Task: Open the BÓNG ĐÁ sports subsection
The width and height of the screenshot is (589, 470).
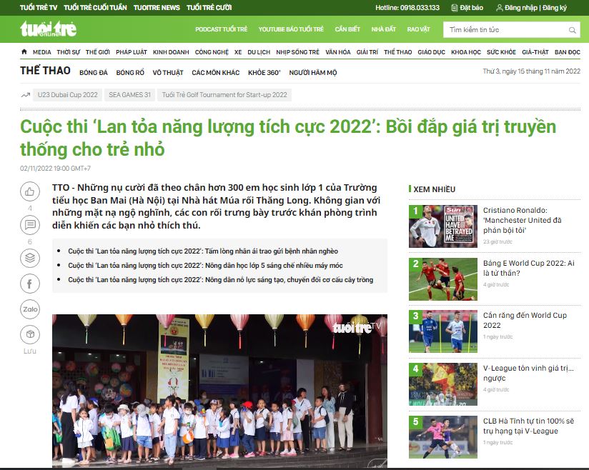Action: pyautogui.click(x=94, y=73)
